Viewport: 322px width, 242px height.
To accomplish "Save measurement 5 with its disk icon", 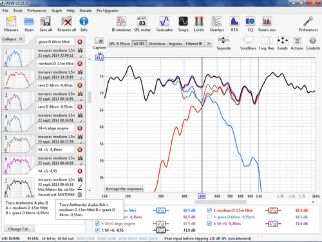I will tap(80, 137).
